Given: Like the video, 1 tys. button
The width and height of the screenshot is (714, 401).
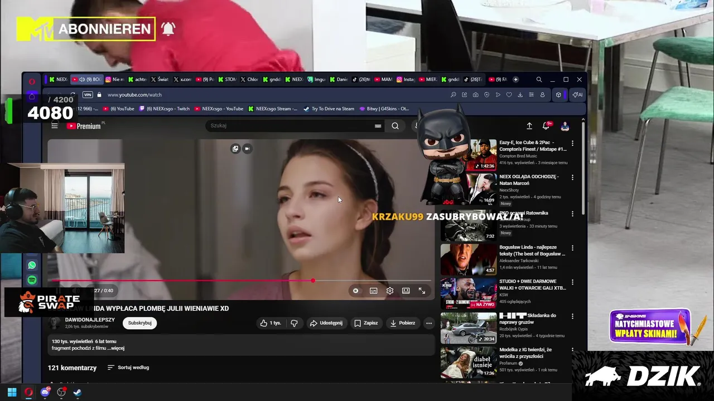Looking at the screenshot, I should click(x=271, y=323).
